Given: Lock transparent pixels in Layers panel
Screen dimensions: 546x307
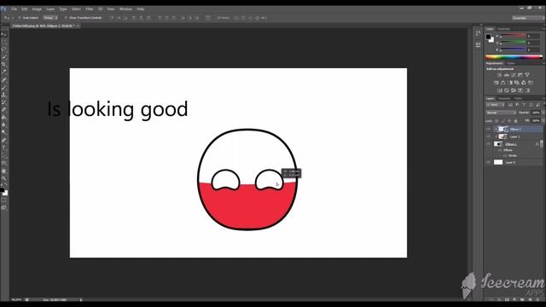Looking at the screenshot, I should tap(497, 121).
